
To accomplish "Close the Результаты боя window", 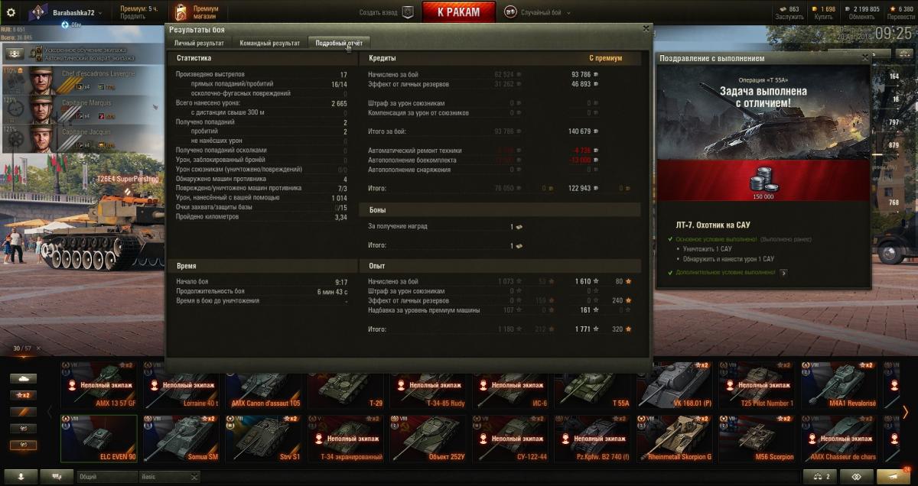I will [646, 28].
